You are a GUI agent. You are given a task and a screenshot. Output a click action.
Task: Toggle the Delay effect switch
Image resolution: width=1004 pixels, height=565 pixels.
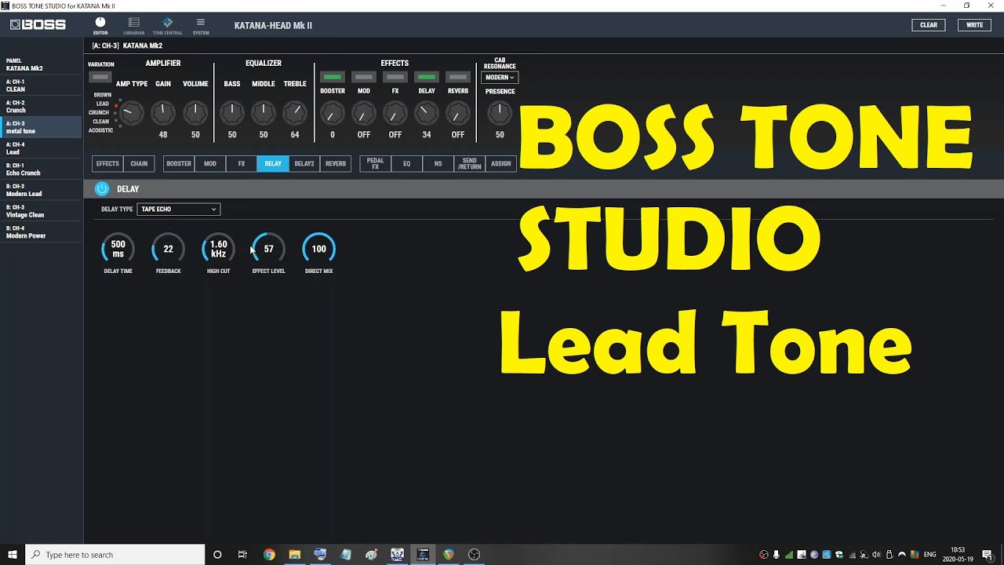pos(427,77)
